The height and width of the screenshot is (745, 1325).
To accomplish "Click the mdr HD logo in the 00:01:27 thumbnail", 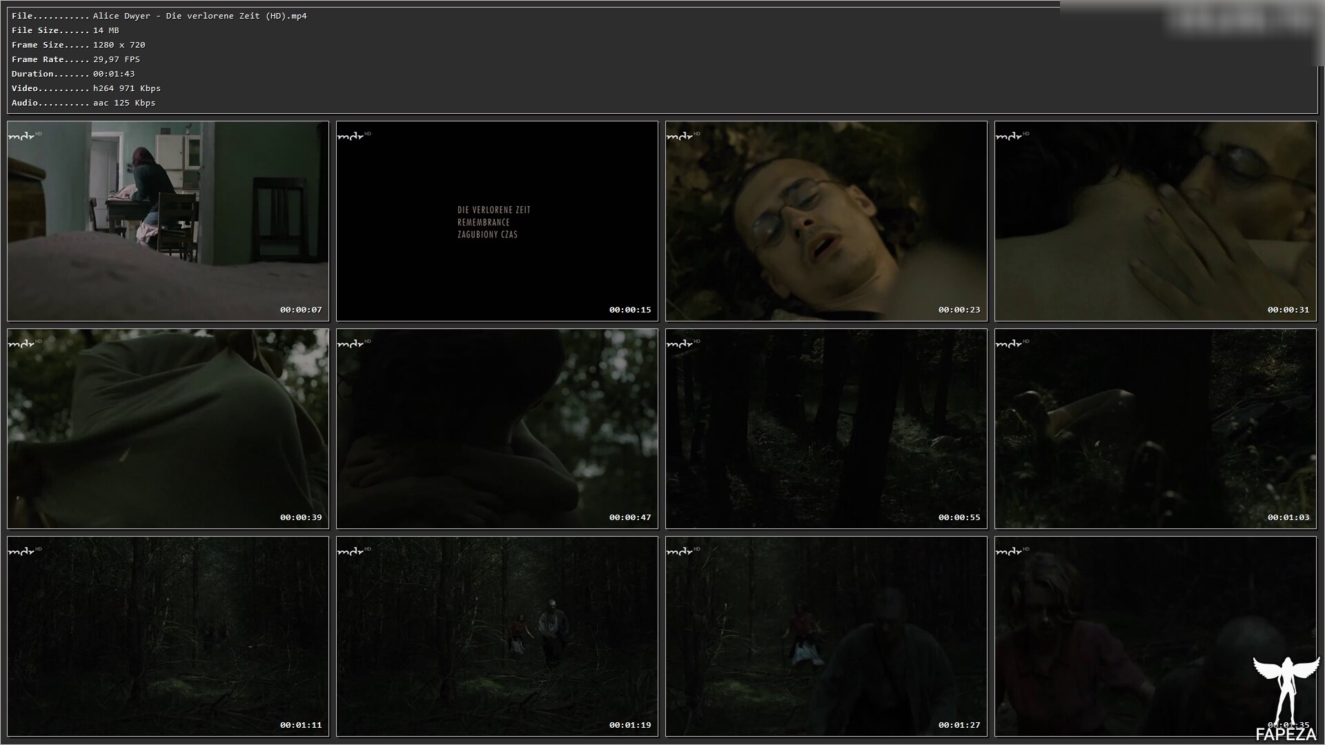I will pyautogui.click(x=683, y=551).
